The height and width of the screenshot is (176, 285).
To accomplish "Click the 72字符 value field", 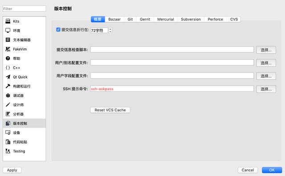I will [x=99, y=31].
